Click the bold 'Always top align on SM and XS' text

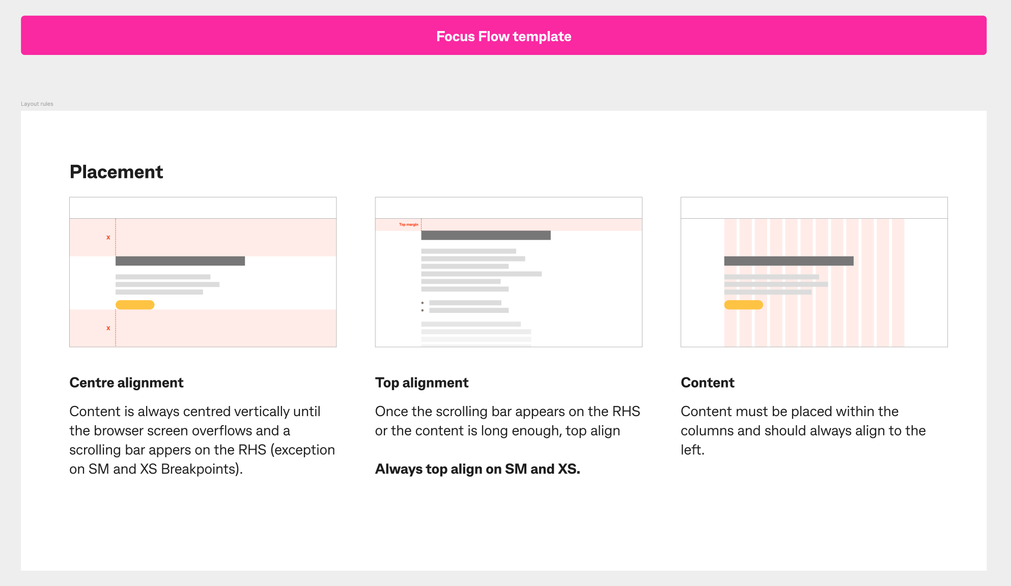pos(478,469)
